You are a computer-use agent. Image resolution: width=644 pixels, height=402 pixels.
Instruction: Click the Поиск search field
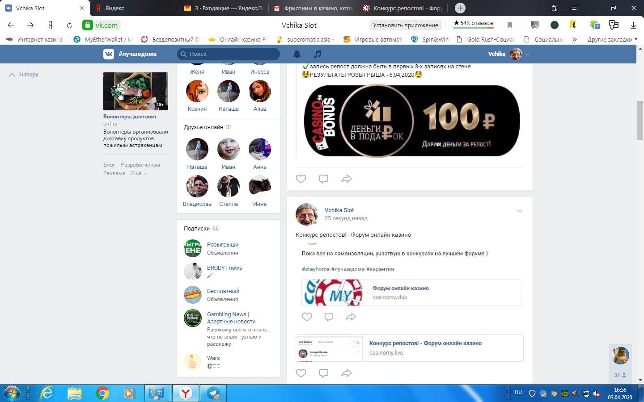[228, 54]
